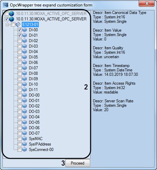The width and height of the screenshot is (157, 170).
Task: Collapse the E1213-01 tree node
Action: click(7, 24)
